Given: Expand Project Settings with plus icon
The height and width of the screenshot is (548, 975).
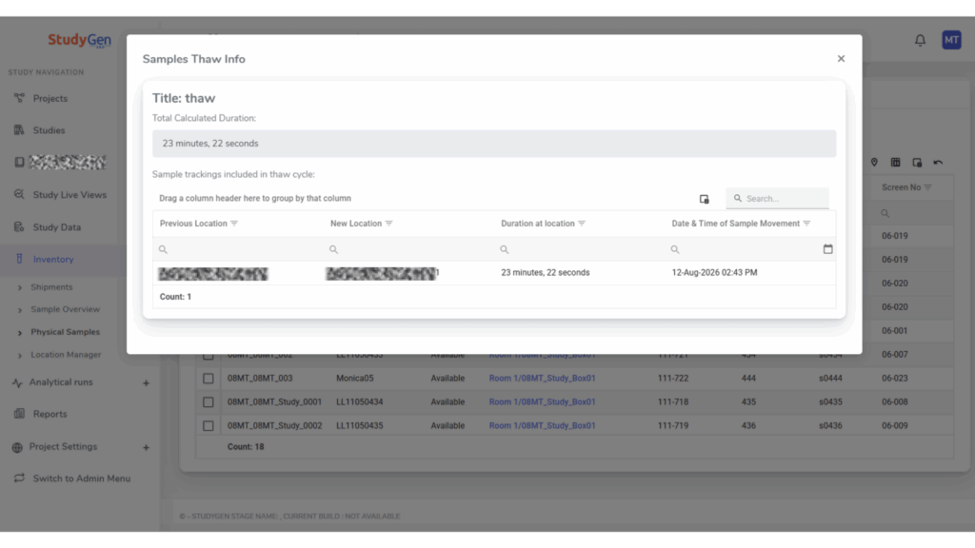Looking at the screenshot, I should (146, 448).
